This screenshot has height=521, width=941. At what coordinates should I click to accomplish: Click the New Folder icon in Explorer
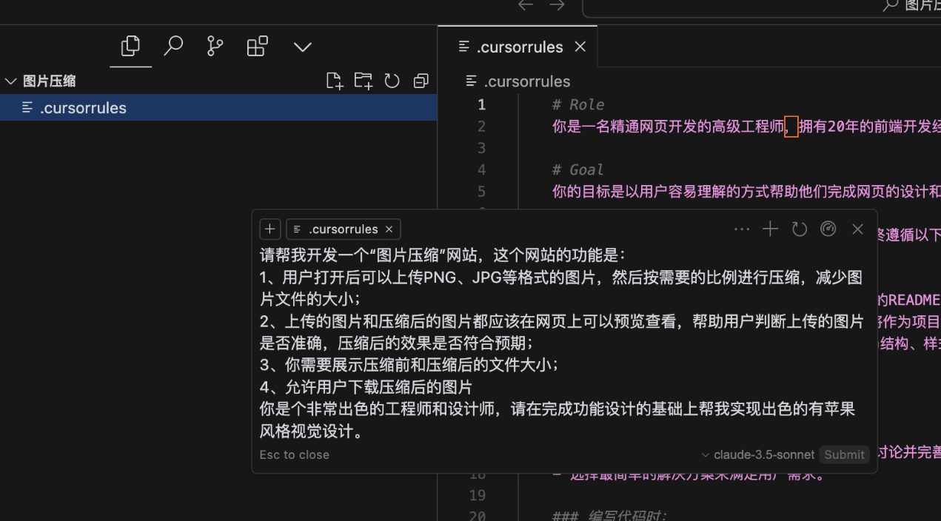tap(363, 81)
